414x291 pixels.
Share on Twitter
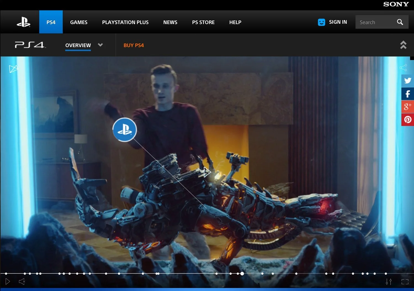coord(408,81)
